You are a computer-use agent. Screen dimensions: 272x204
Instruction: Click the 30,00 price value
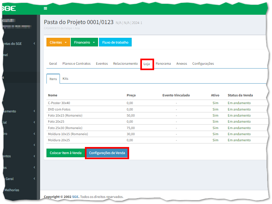click(x=131, y=134)
